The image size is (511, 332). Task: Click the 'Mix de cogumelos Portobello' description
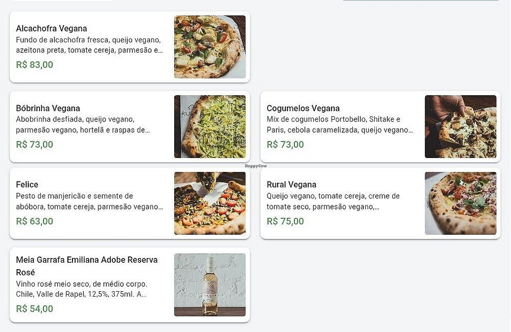click(x=339, y=125)
